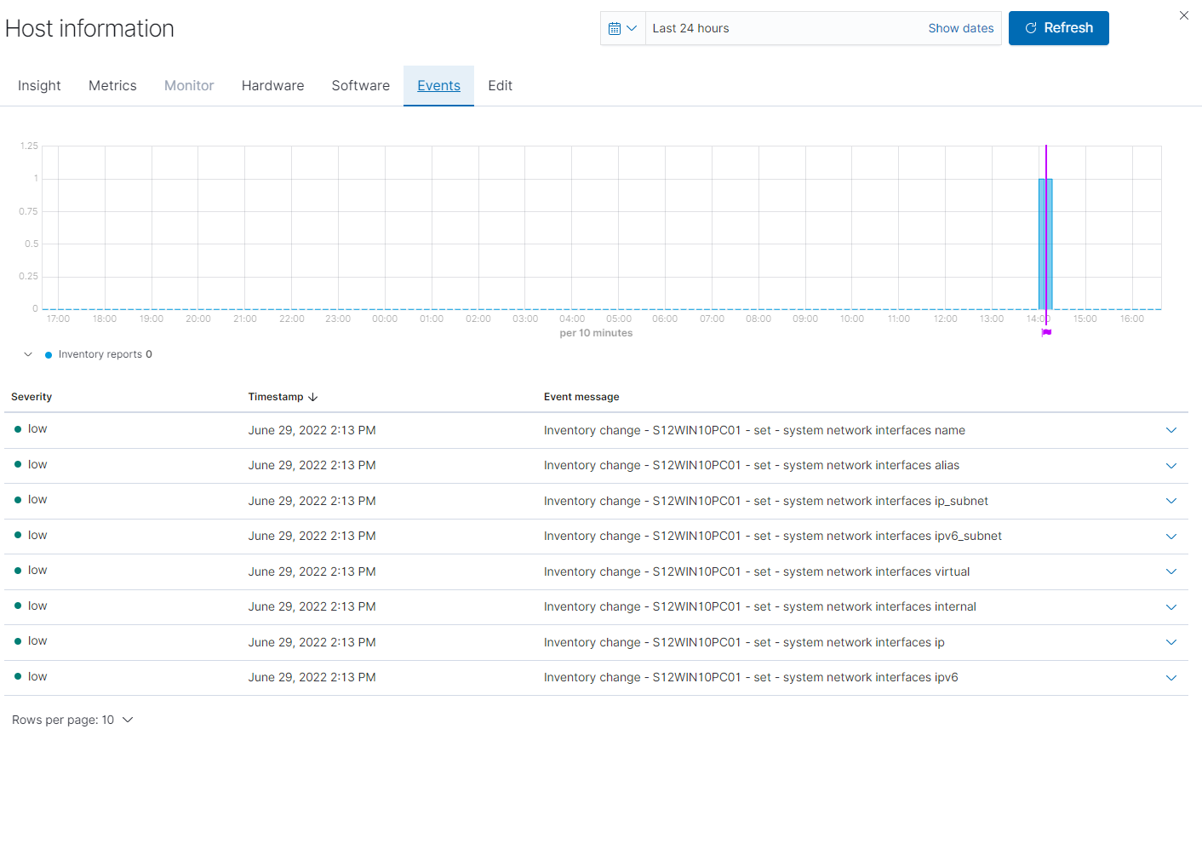The image size is (1202, 867).
Task: Click the low severity of the alias row
Action: click(x=31, y=464)
